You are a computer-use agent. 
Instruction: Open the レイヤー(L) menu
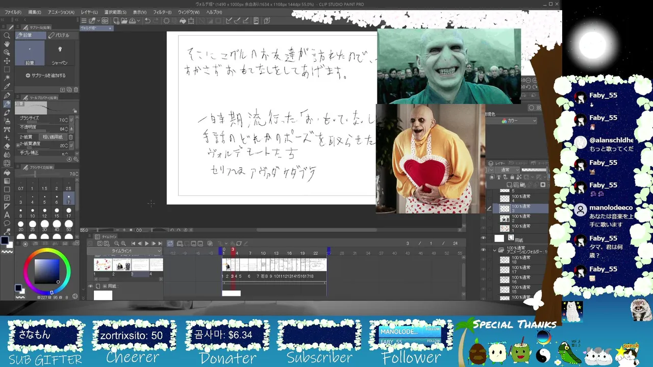point(89,12)
